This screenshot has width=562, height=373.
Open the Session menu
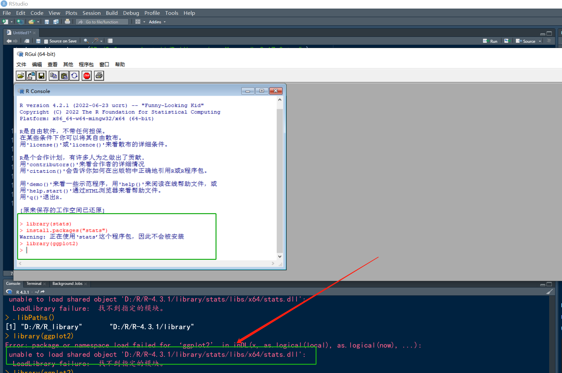pos(91,13)
